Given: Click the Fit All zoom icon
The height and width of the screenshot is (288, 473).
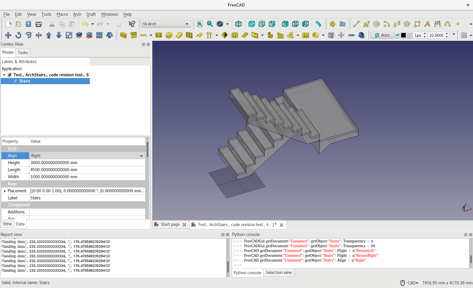Looking at the screenshot, I should pos(200,24).
